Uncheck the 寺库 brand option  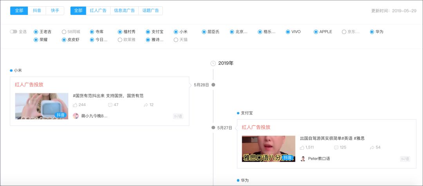[92, 32]
